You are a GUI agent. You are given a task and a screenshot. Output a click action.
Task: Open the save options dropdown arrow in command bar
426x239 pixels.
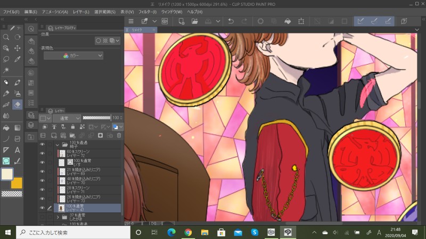[x=218, y=21]
